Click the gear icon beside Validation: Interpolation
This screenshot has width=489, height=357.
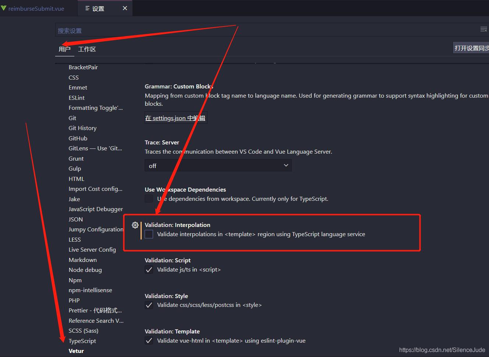135,225
